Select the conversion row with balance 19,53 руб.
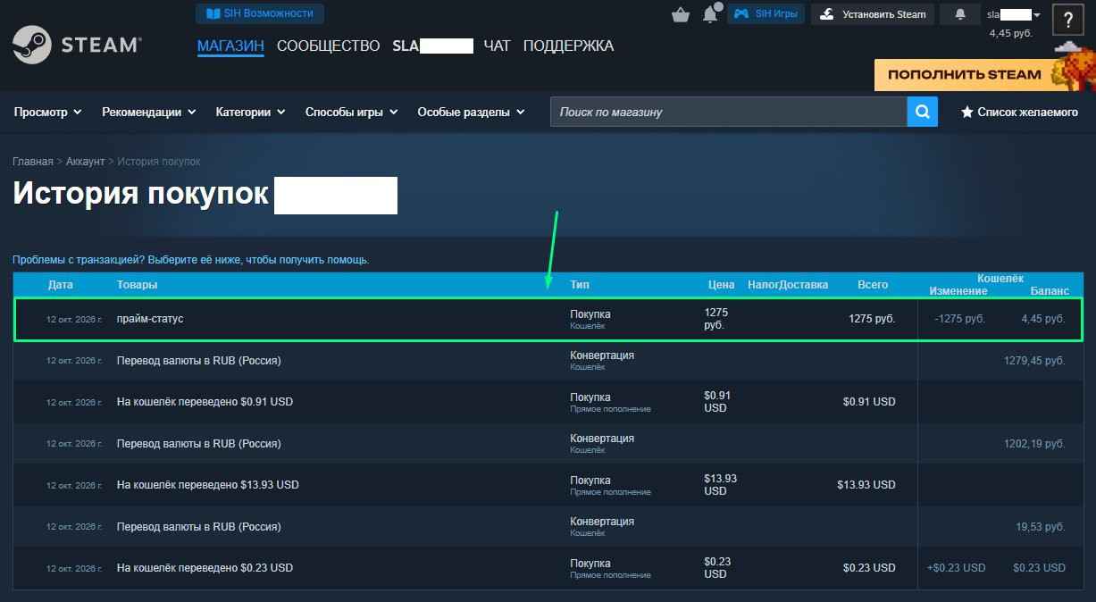 (x=548, y=526)
